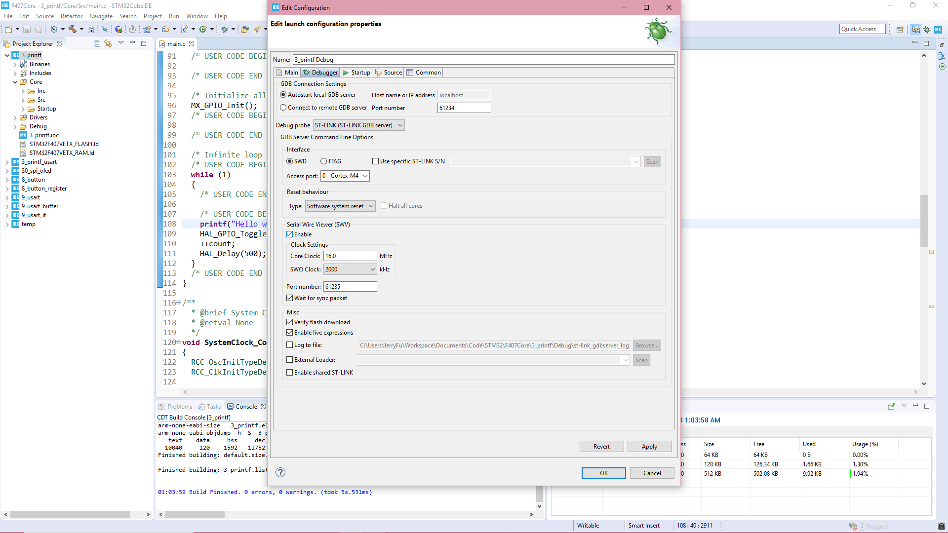The height and width of the screenshot is (533, 948).
Task: Open the Device Configuration Tool (MX icon)
Action: click(x=938, y=29)
